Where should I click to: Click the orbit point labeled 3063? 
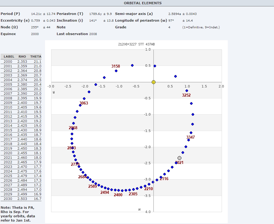(80, 105)
